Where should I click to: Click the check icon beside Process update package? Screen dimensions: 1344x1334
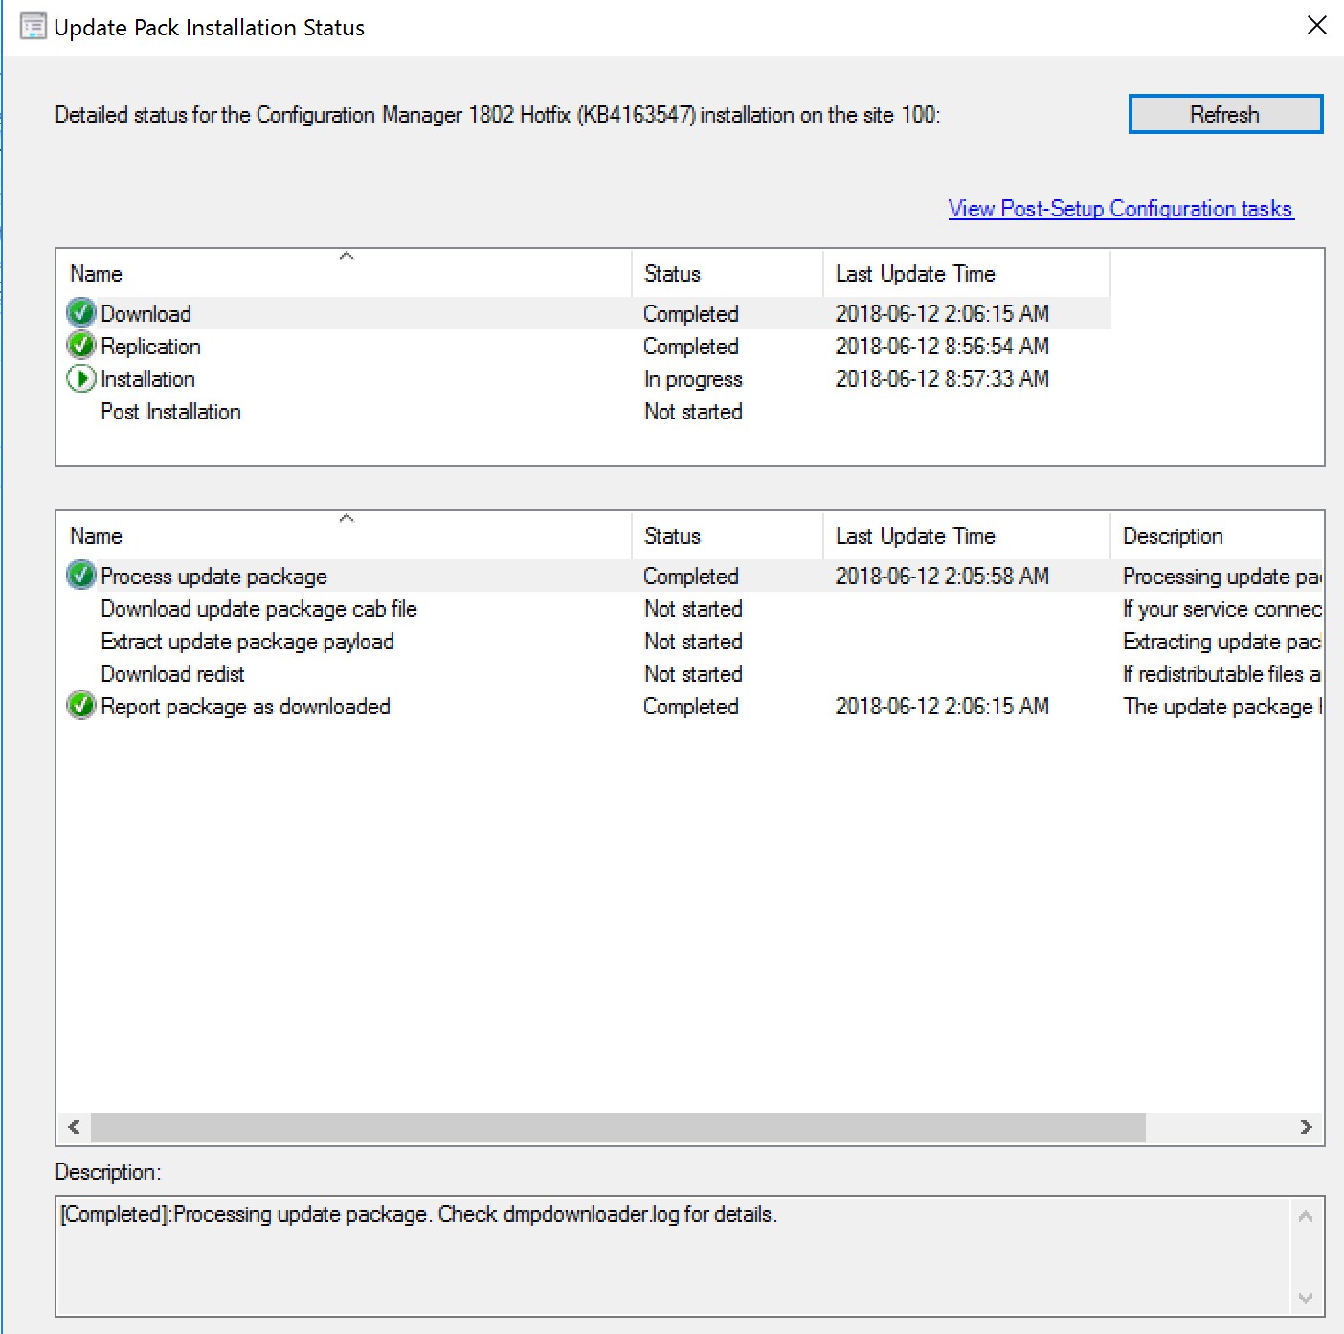[81, 576]
